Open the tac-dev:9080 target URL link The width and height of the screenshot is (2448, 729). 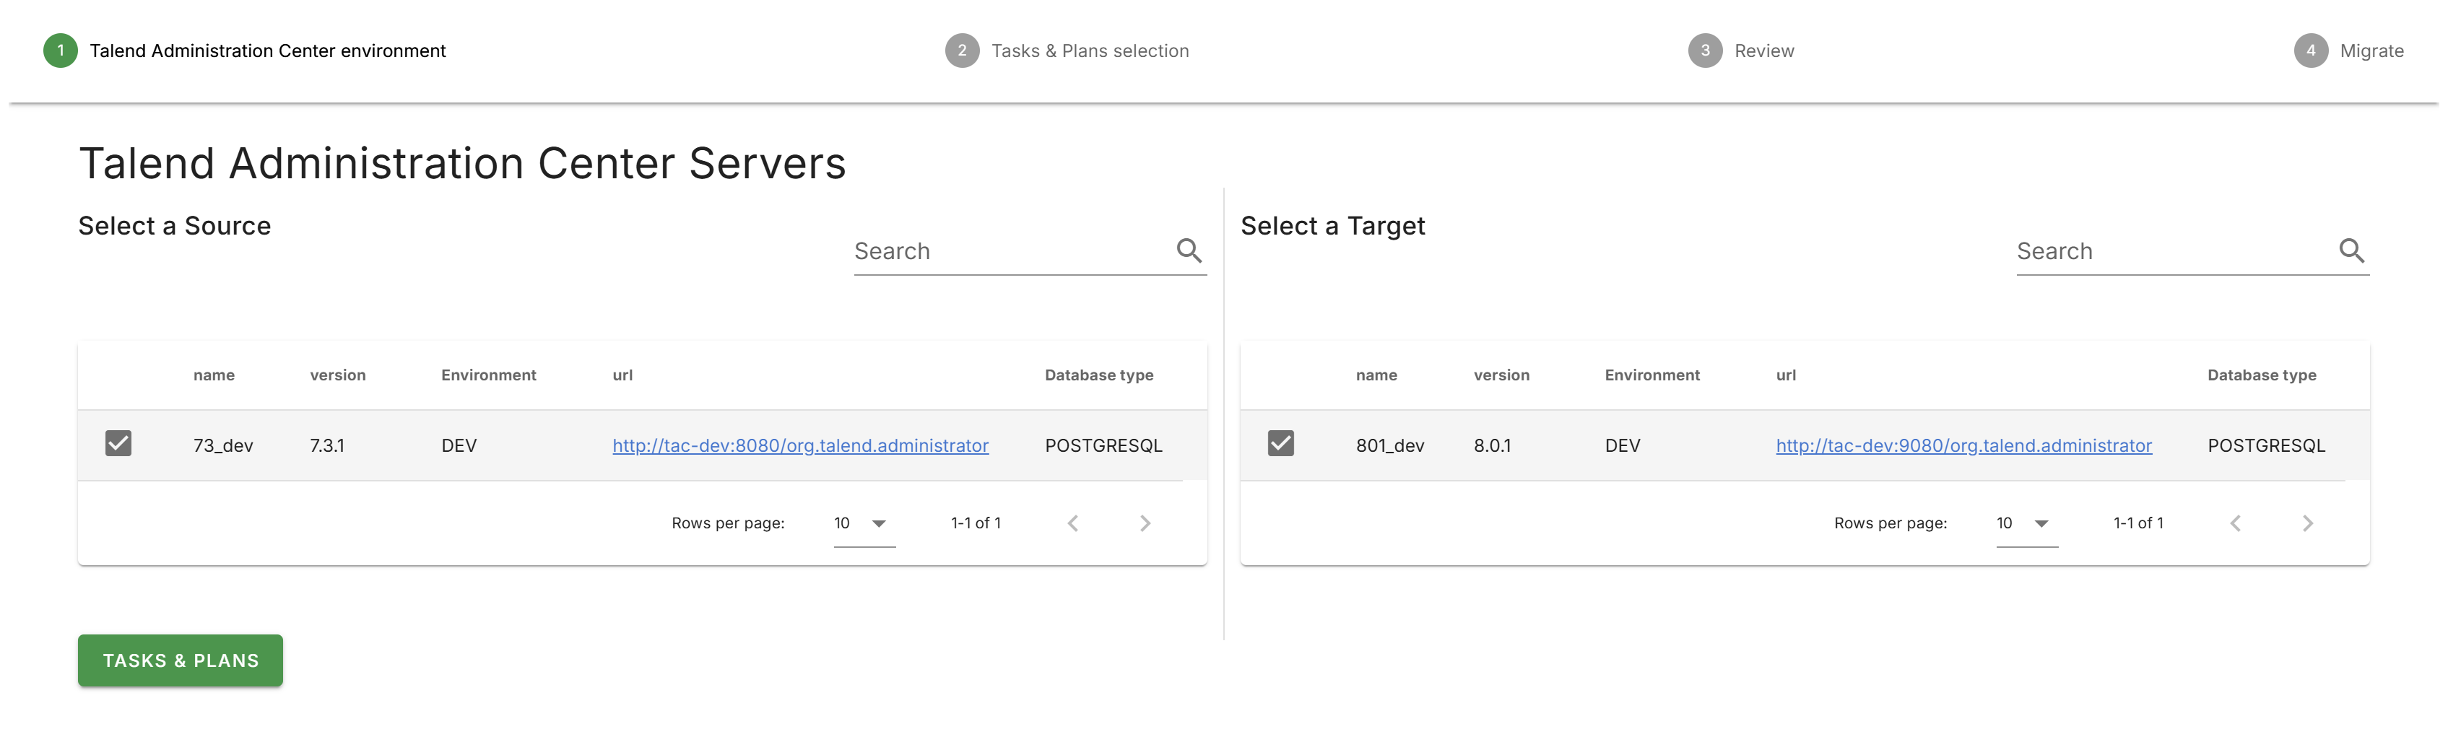tap(1963, 446)
